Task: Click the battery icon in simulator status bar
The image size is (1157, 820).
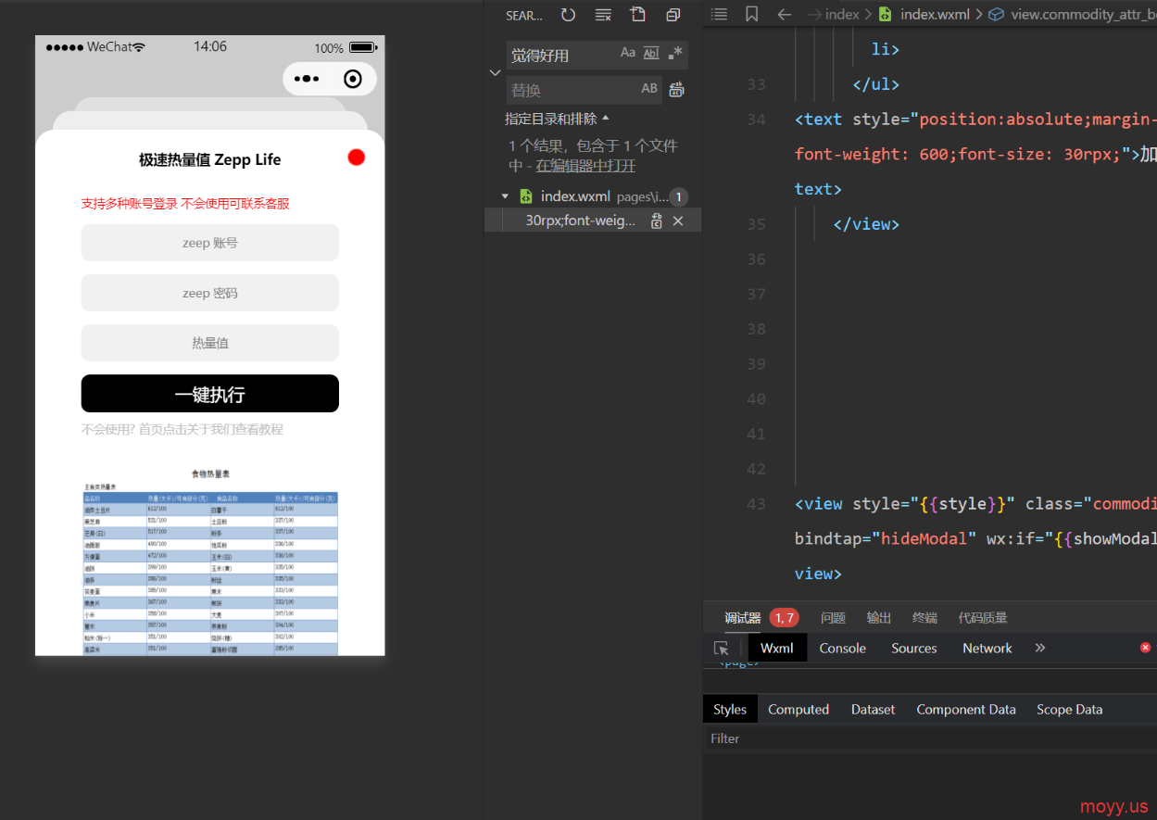Action: (362, 47)
